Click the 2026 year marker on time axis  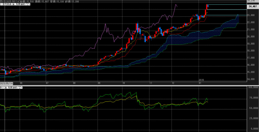tap(201, 80)
